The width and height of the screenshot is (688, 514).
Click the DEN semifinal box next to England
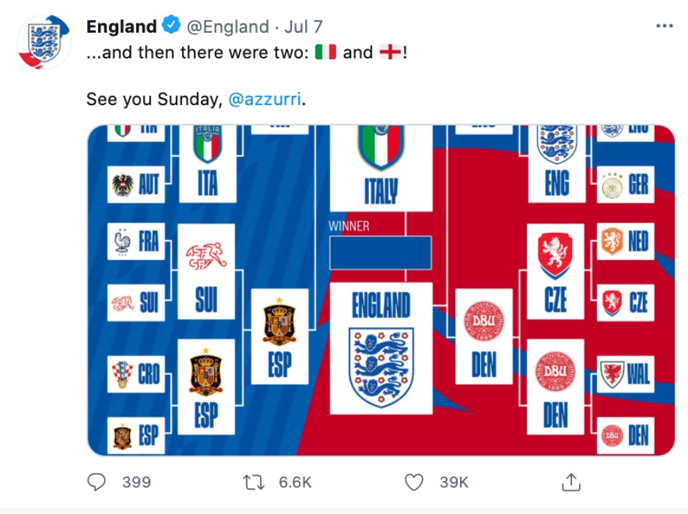(484, 337)
